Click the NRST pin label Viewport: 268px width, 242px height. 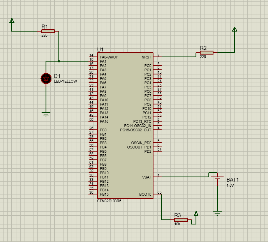tap(146, 57)
